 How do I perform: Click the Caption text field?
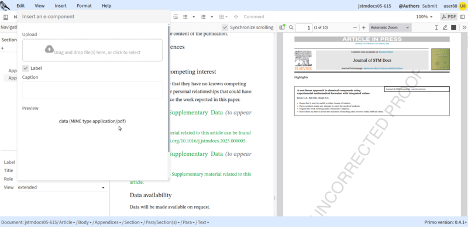pyautogui.click(x=92, y=90)
